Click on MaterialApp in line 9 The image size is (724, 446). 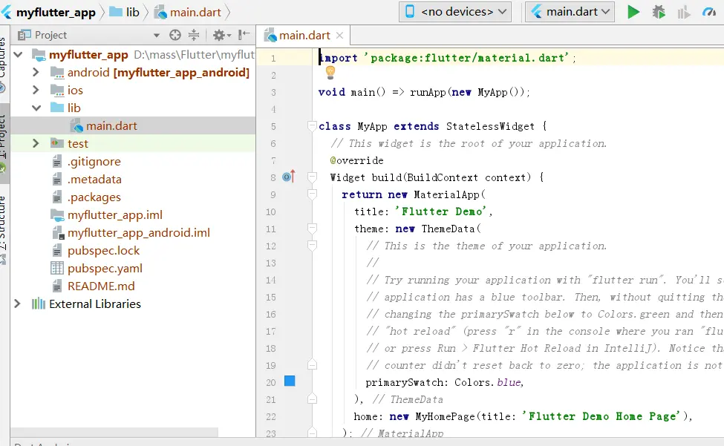(446, 194)
